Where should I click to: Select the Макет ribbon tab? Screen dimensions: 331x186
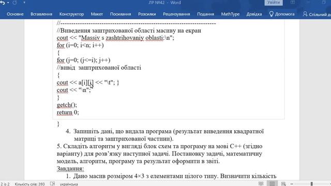point(97,14)
